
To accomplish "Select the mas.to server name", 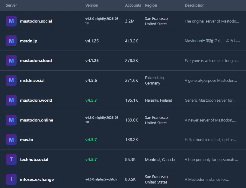I will pyautogui.click(x=27, y=140).
